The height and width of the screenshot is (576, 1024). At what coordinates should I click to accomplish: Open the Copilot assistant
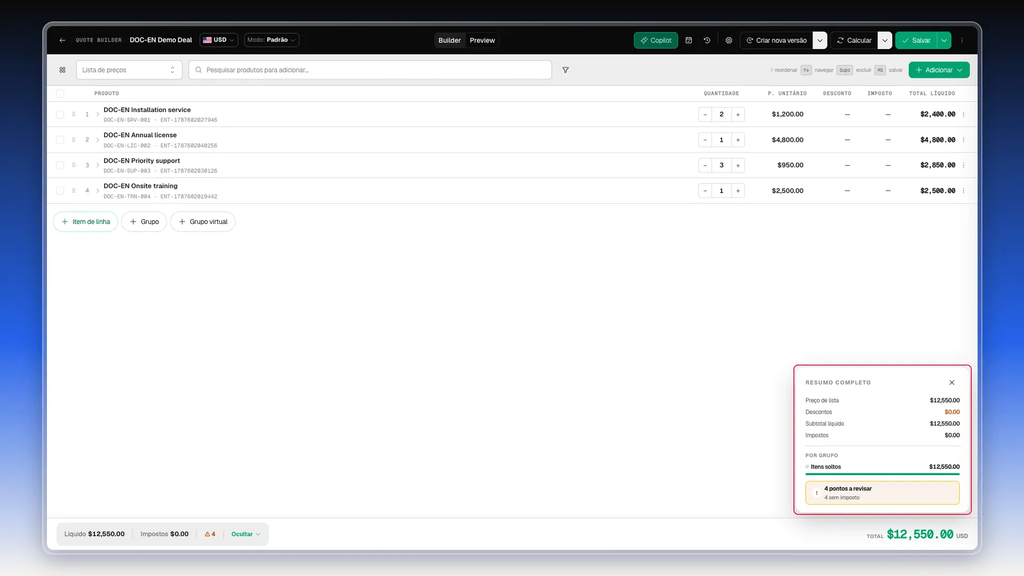coord(655,41)
